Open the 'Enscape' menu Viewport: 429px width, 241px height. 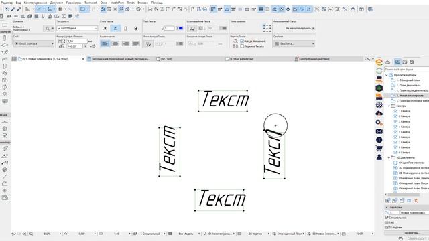coord(143,3)
